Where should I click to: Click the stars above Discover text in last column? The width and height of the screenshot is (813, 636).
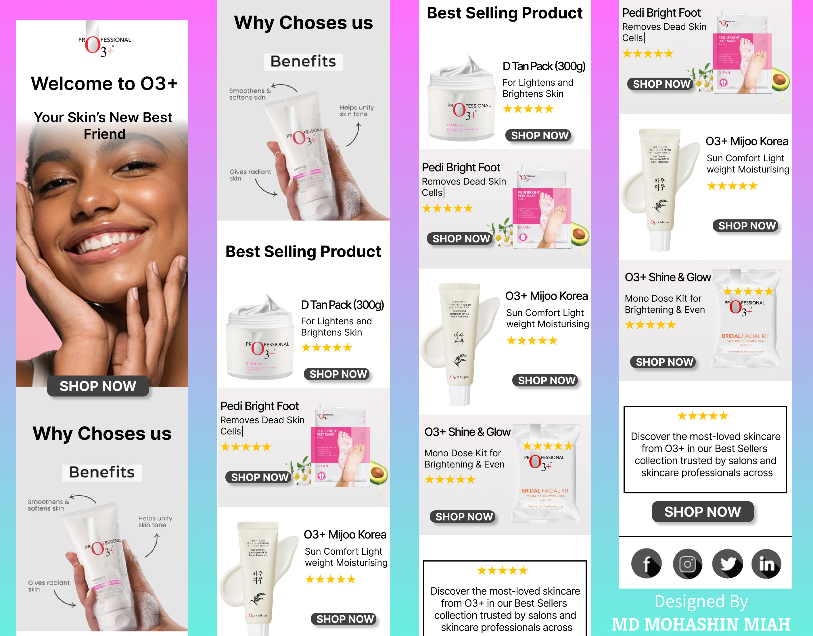click(x=703, y=416)
